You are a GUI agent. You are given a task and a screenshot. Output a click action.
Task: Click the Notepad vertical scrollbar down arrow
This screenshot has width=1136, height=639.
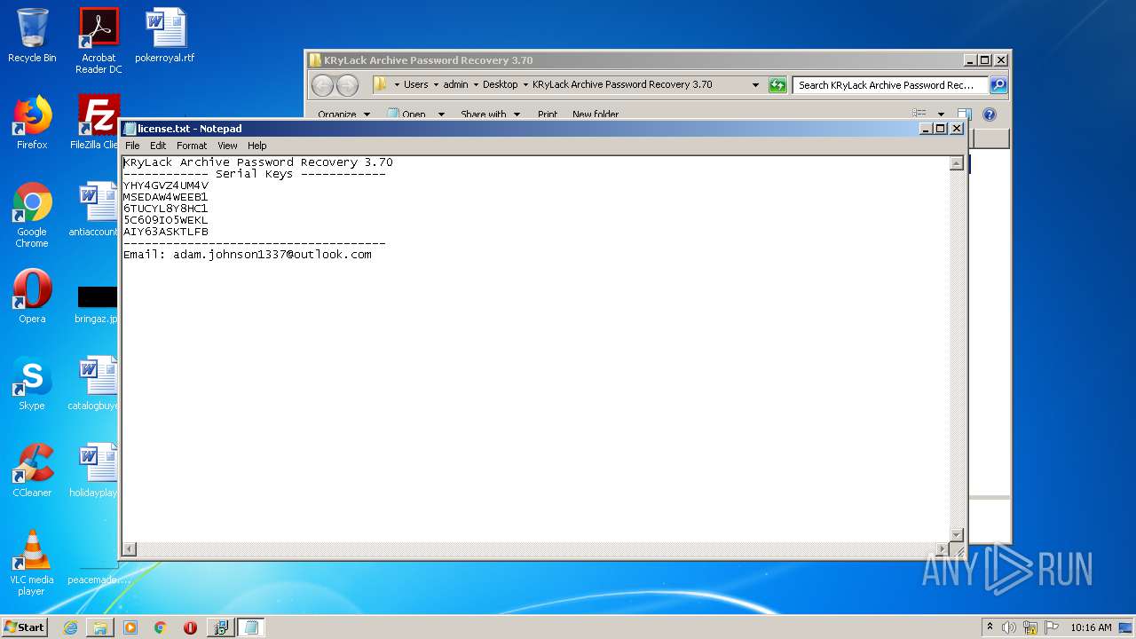tap(957, 534)
